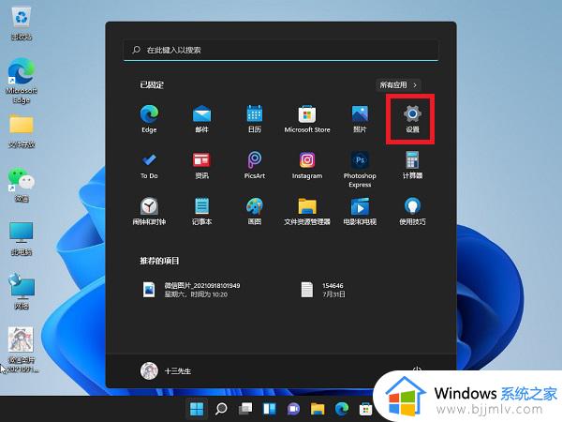Launch Photoshop Express
The height and width of the screenshot is (422, 562).
(360, 170)
